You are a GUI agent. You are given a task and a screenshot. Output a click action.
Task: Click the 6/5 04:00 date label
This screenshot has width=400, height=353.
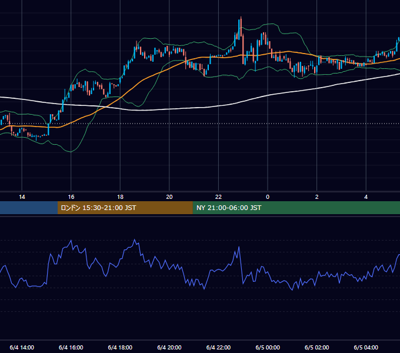[366, 347]
